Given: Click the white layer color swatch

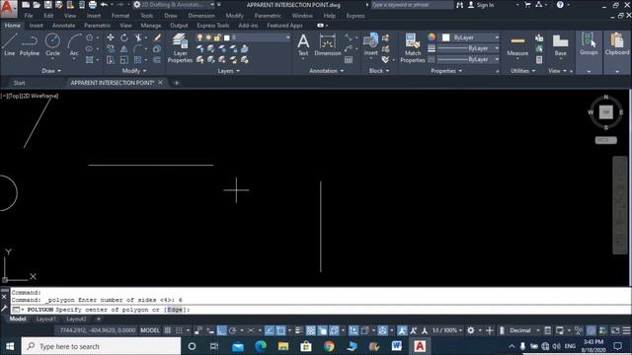Looking at the screenshot, I should tap(227, 37).
